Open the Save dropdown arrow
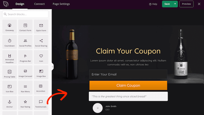 pyautogui.click(x=175, y=4)
